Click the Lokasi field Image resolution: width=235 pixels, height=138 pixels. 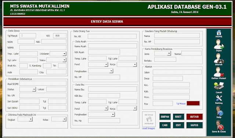(56, 89)
